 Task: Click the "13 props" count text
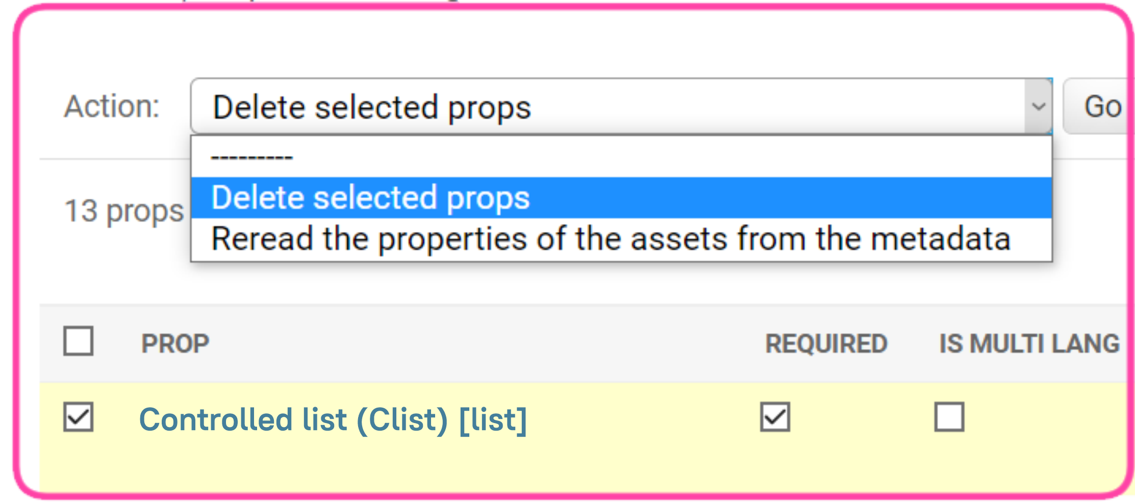[123, 211]
